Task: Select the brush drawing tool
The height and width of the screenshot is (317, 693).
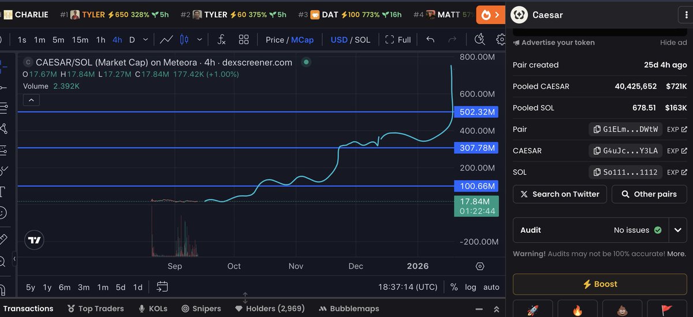Action: 3,171
